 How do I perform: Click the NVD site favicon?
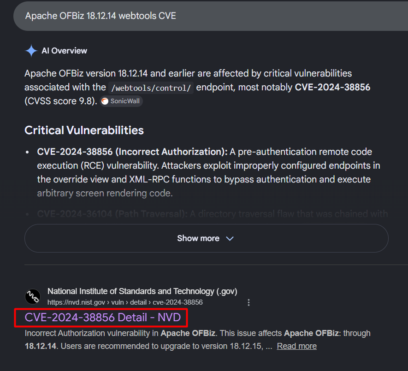tap(33, 297)
